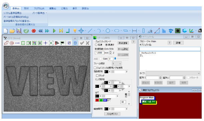The width and height of the screenshot is (204, 121).
Task: Select the line measurement tool
Action: [90, 31]
